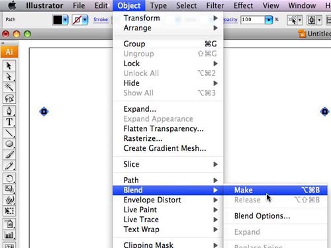This screenshot has height=248, width=331.
Task: Click the stroke none swatch
Action: click(77, 20)
